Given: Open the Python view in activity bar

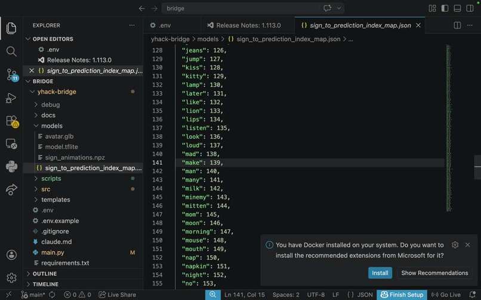Looking at the screenshot, I should tap(11, 167).
